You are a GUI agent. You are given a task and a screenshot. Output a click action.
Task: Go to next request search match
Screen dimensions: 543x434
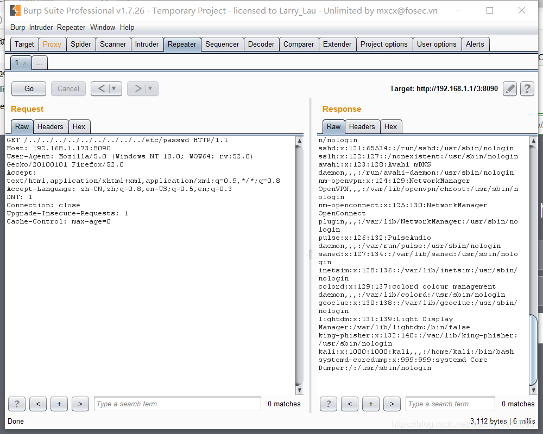pos(80,404)
